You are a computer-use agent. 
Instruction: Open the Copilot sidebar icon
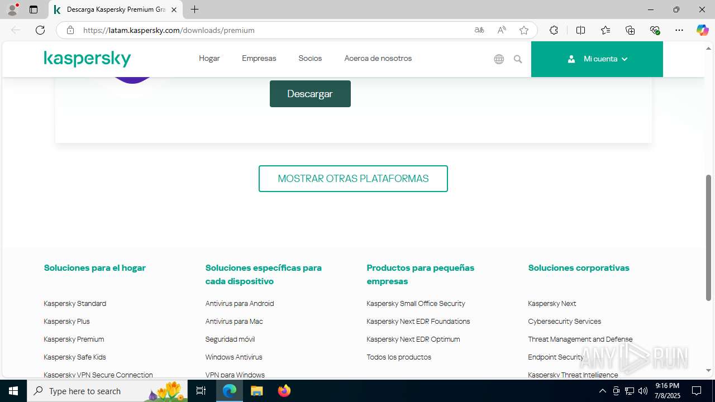(x=702, y=30)
